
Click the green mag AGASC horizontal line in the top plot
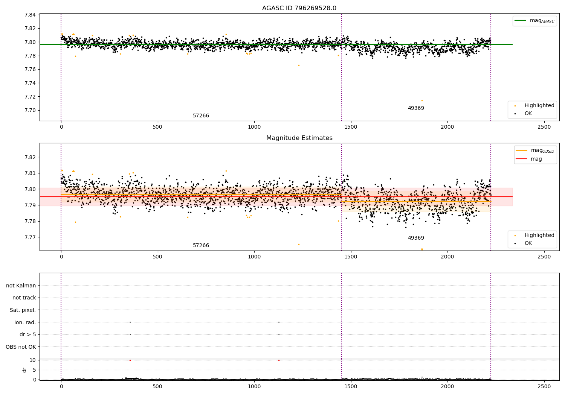pos(276,44)
